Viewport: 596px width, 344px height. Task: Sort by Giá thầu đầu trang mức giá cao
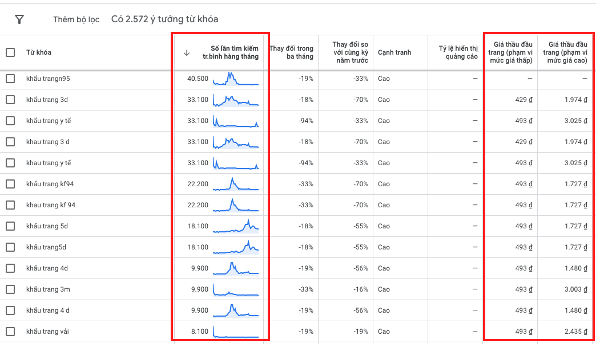tap(565, 52)
